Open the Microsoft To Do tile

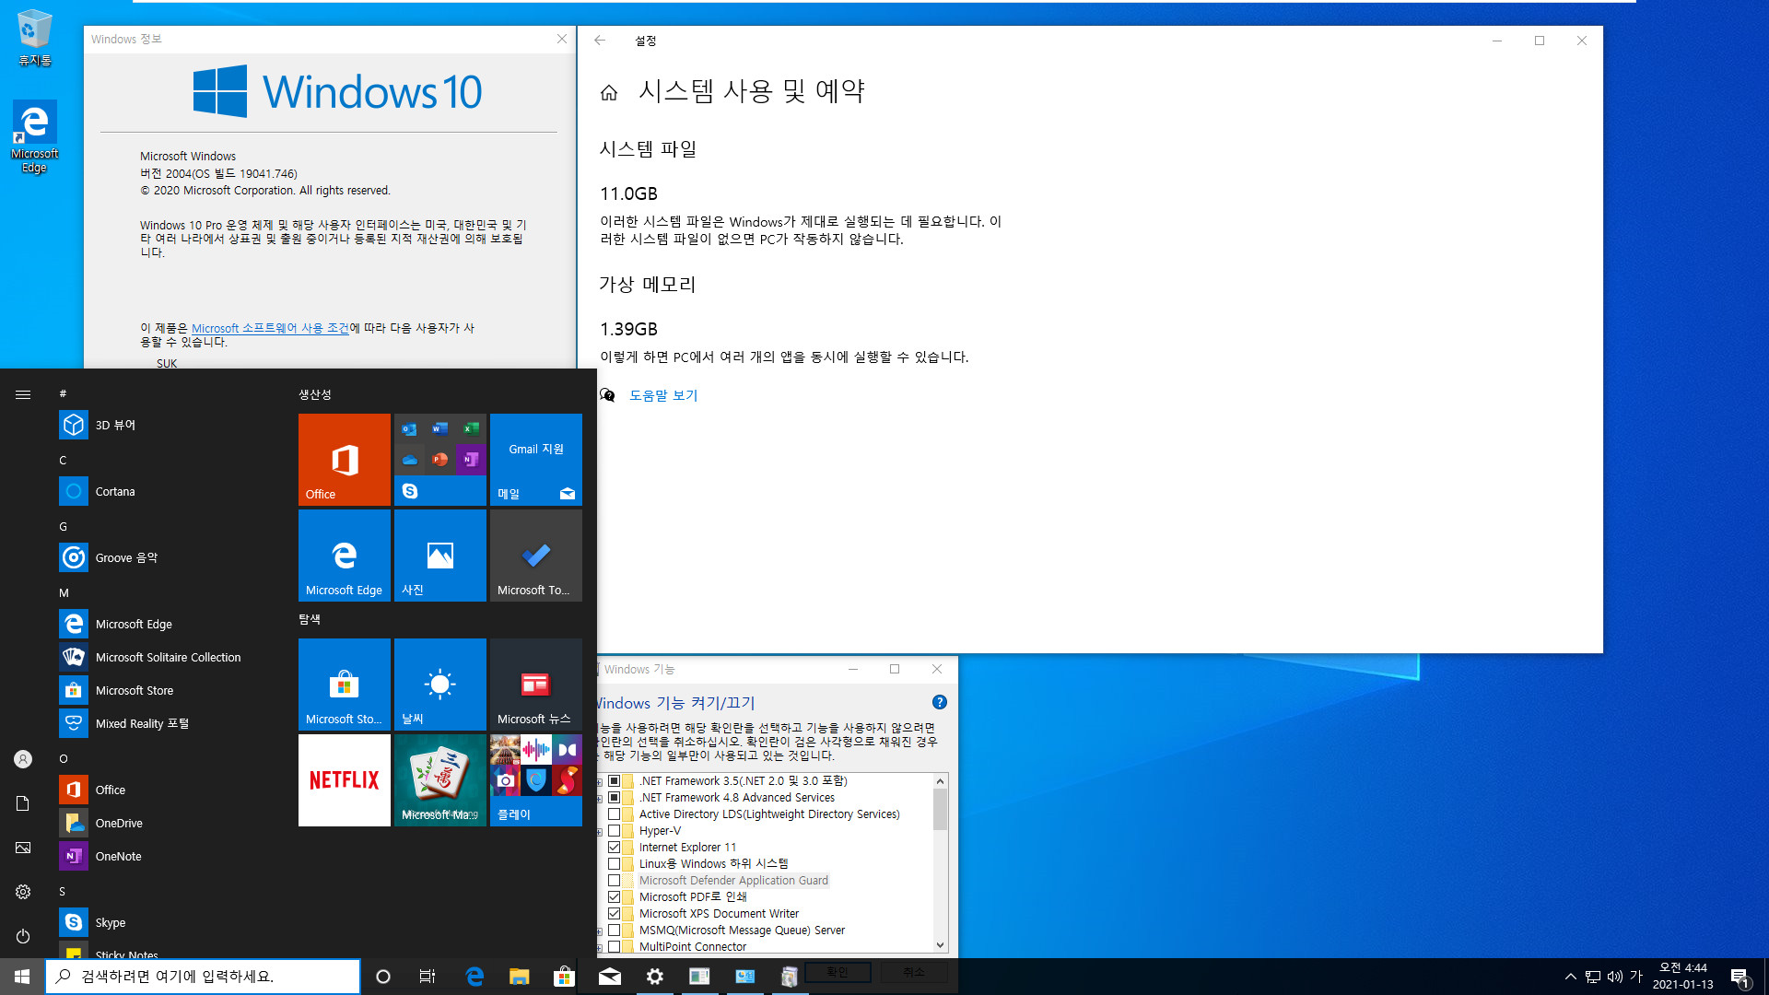(x=536, y=556)
